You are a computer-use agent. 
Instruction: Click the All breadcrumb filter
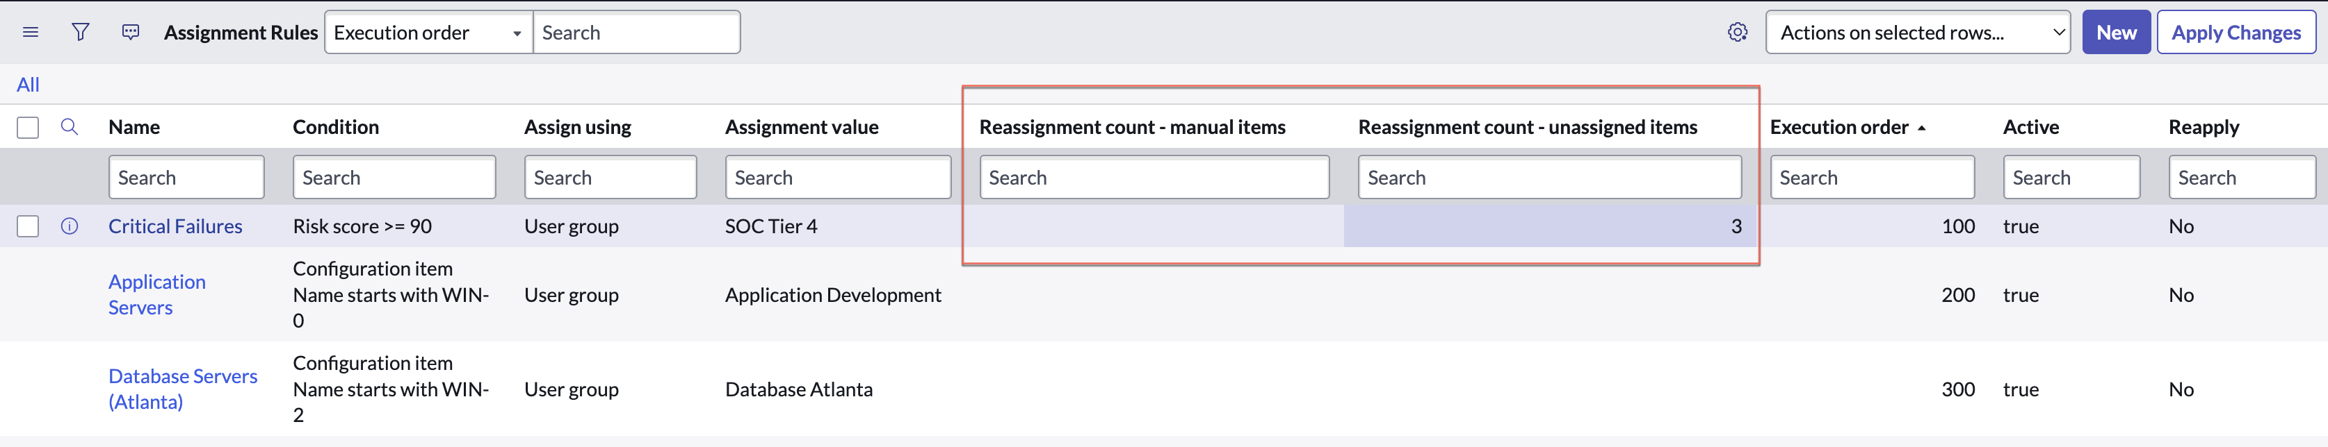pos(28,85)
